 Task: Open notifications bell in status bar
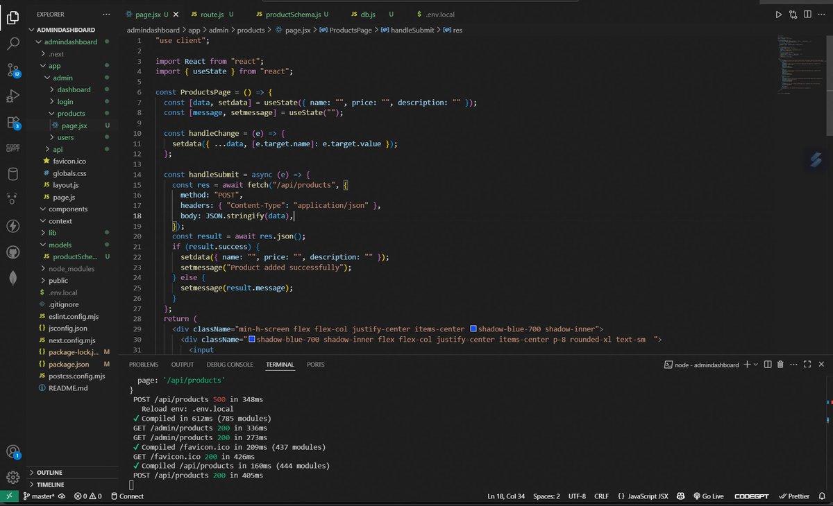click(x=822, y=496)
